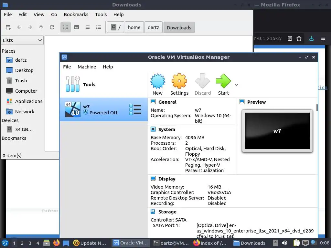Switch to workspace 2 in taskbar
The image size is (331, 248).
22,243
